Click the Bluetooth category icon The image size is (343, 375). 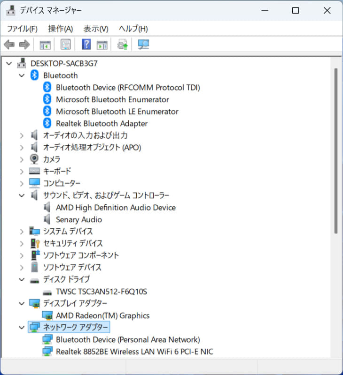(x=34, y=75)
